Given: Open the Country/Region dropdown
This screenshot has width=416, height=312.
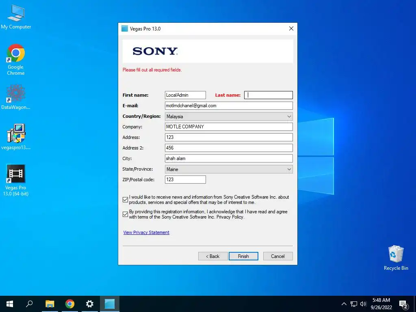Looking at the screenshot, I should pos(229,116).
